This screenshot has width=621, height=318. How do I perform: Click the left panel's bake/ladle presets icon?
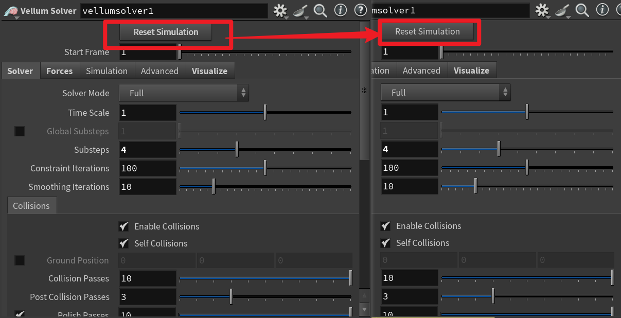coord(300,10)
